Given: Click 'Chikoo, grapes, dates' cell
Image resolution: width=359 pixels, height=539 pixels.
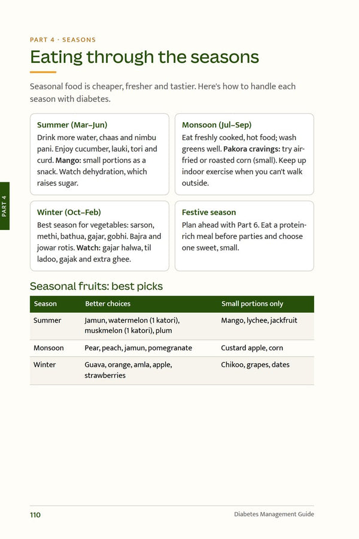Looking at the screenshot, I should pyautogui.click(x=255, y=365).
